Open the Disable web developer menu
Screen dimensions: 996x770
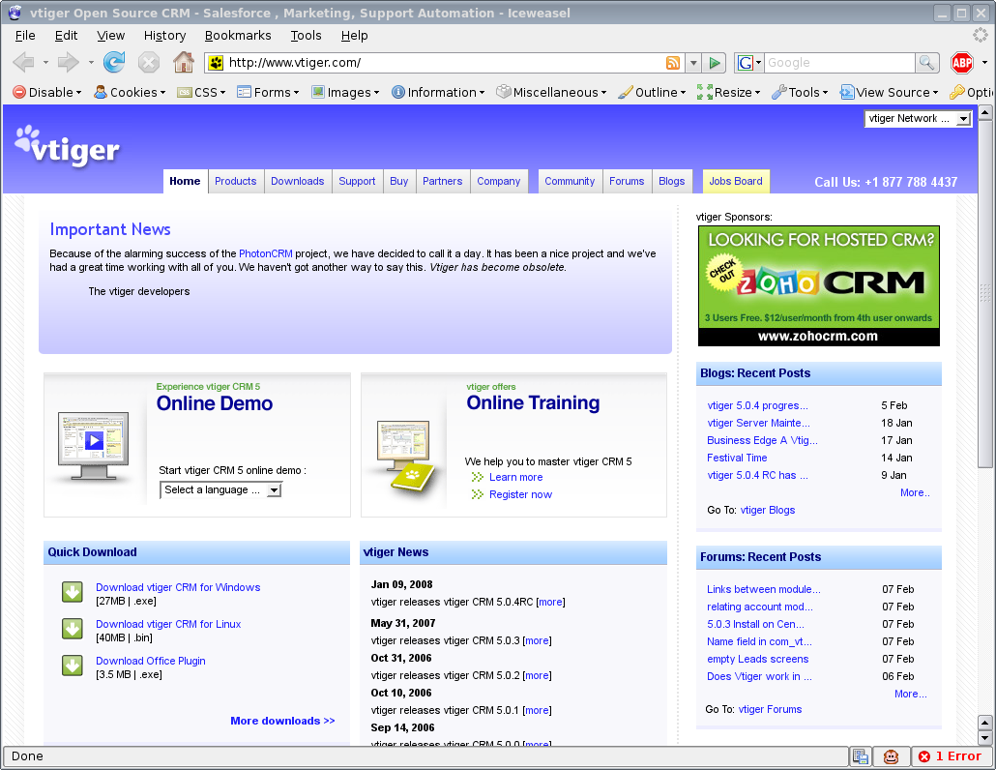[47, 93]
